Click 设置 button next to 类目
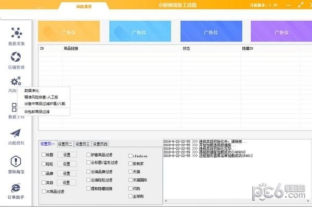 click(67, 183)
